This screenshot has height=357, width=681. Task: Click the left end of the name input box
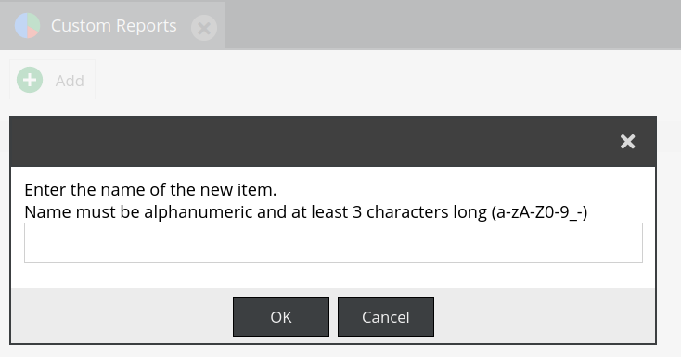point(34,243)
